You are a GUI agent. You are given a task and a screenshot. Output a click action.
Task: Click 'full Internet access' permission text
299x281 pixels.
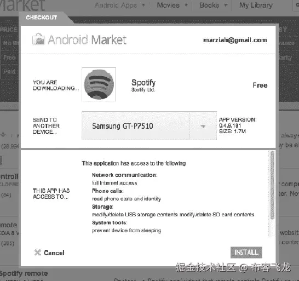[114, 183]
